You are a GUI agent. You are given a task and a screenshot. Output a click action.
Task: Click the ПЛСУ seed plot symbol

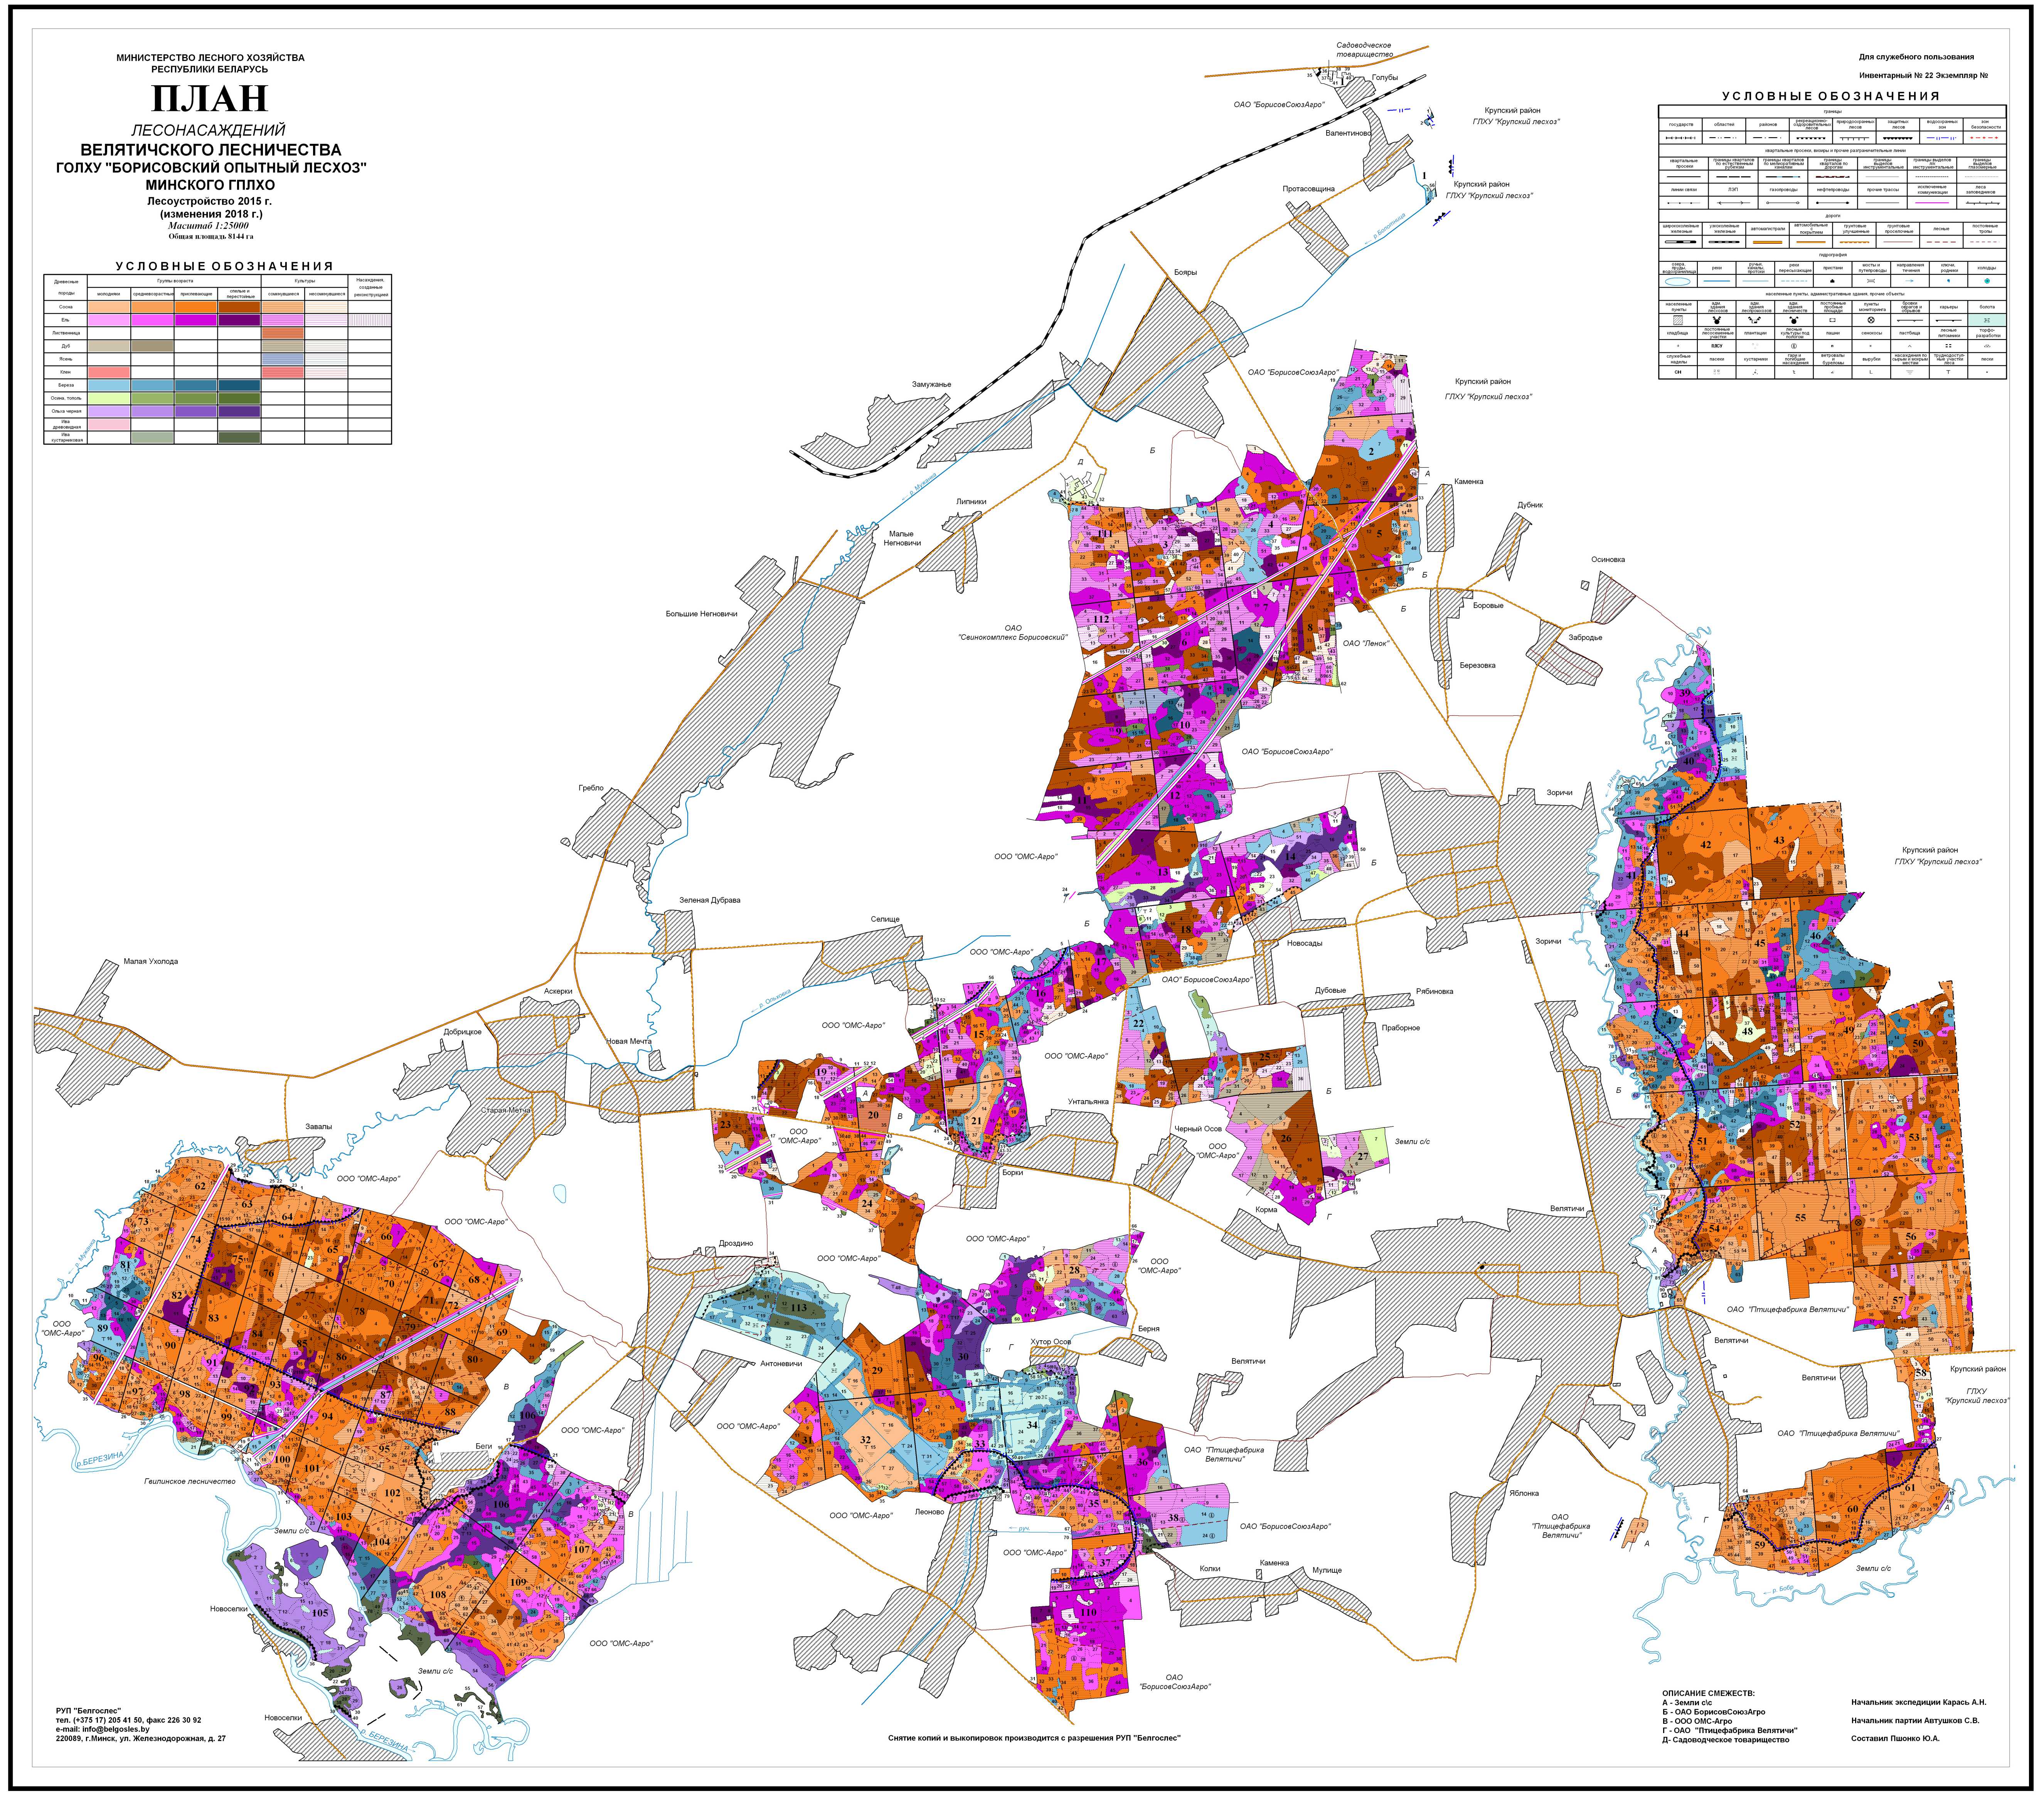tap(1717, 346)
